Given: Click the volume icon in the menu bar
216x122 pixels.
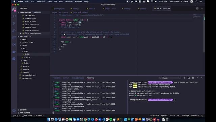Looking at the screenshot, I should point(156,1).
